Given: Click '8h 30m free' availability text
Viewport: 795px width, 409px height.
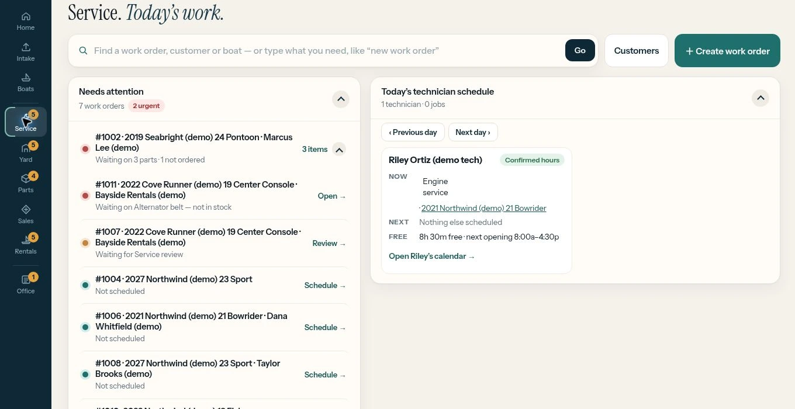Looking at the screenshot, I should point(441,237).
